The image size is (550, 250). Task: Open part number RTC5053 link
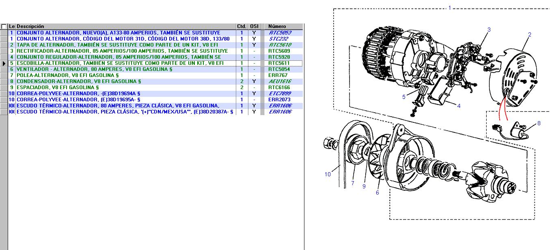280,33
